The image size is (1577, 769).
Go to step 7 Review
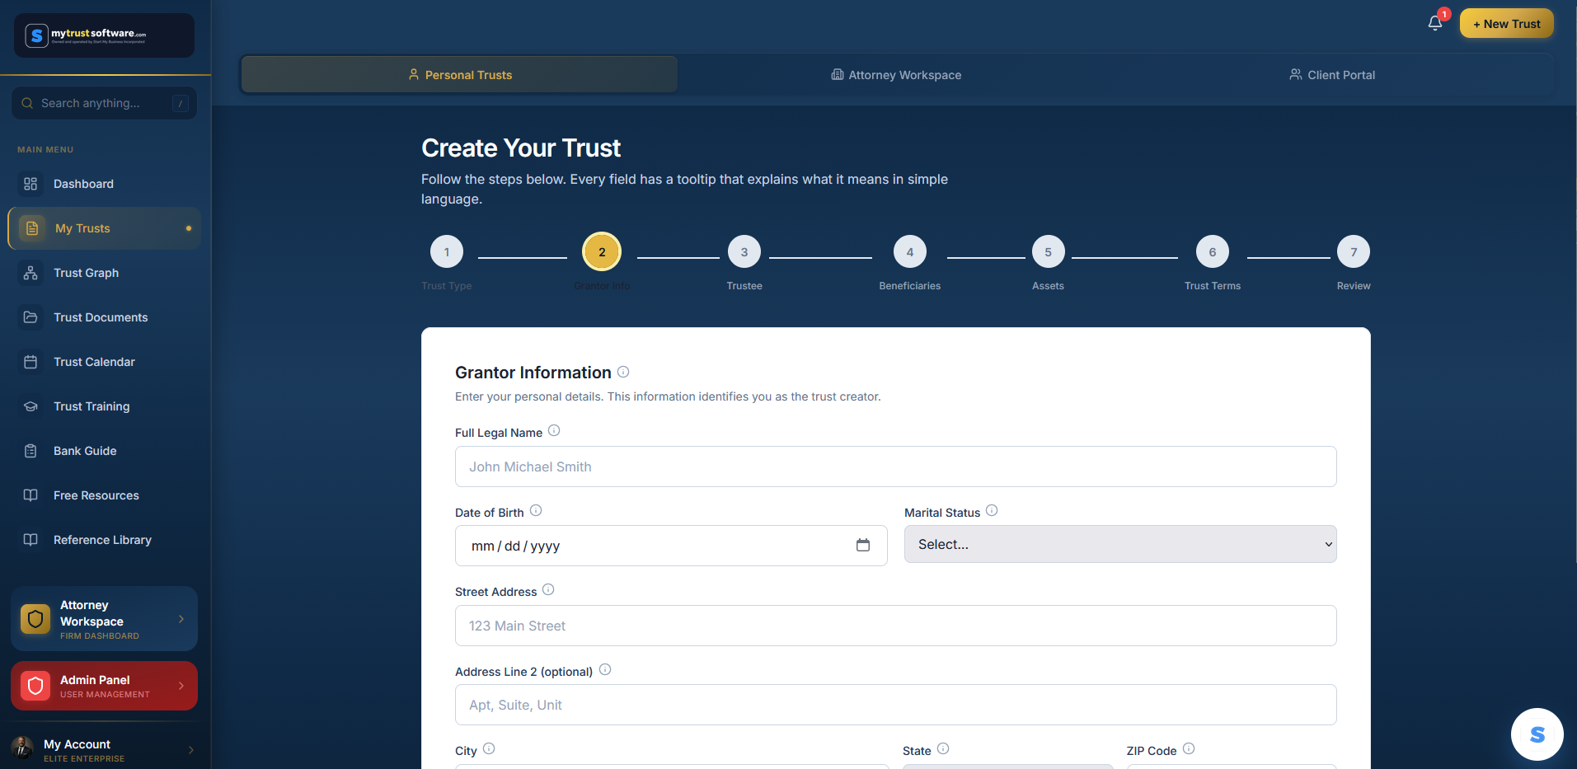point(1354,252)
